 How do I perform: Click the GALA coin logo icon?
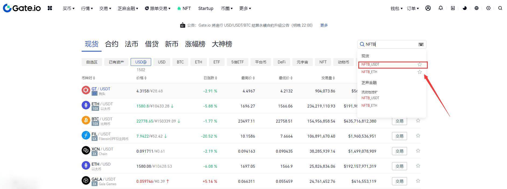coord(86,180)
